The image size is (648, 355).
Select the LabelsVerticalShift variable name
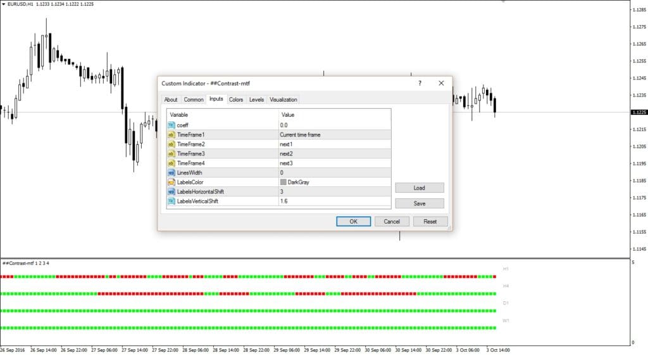coord(197,201)
